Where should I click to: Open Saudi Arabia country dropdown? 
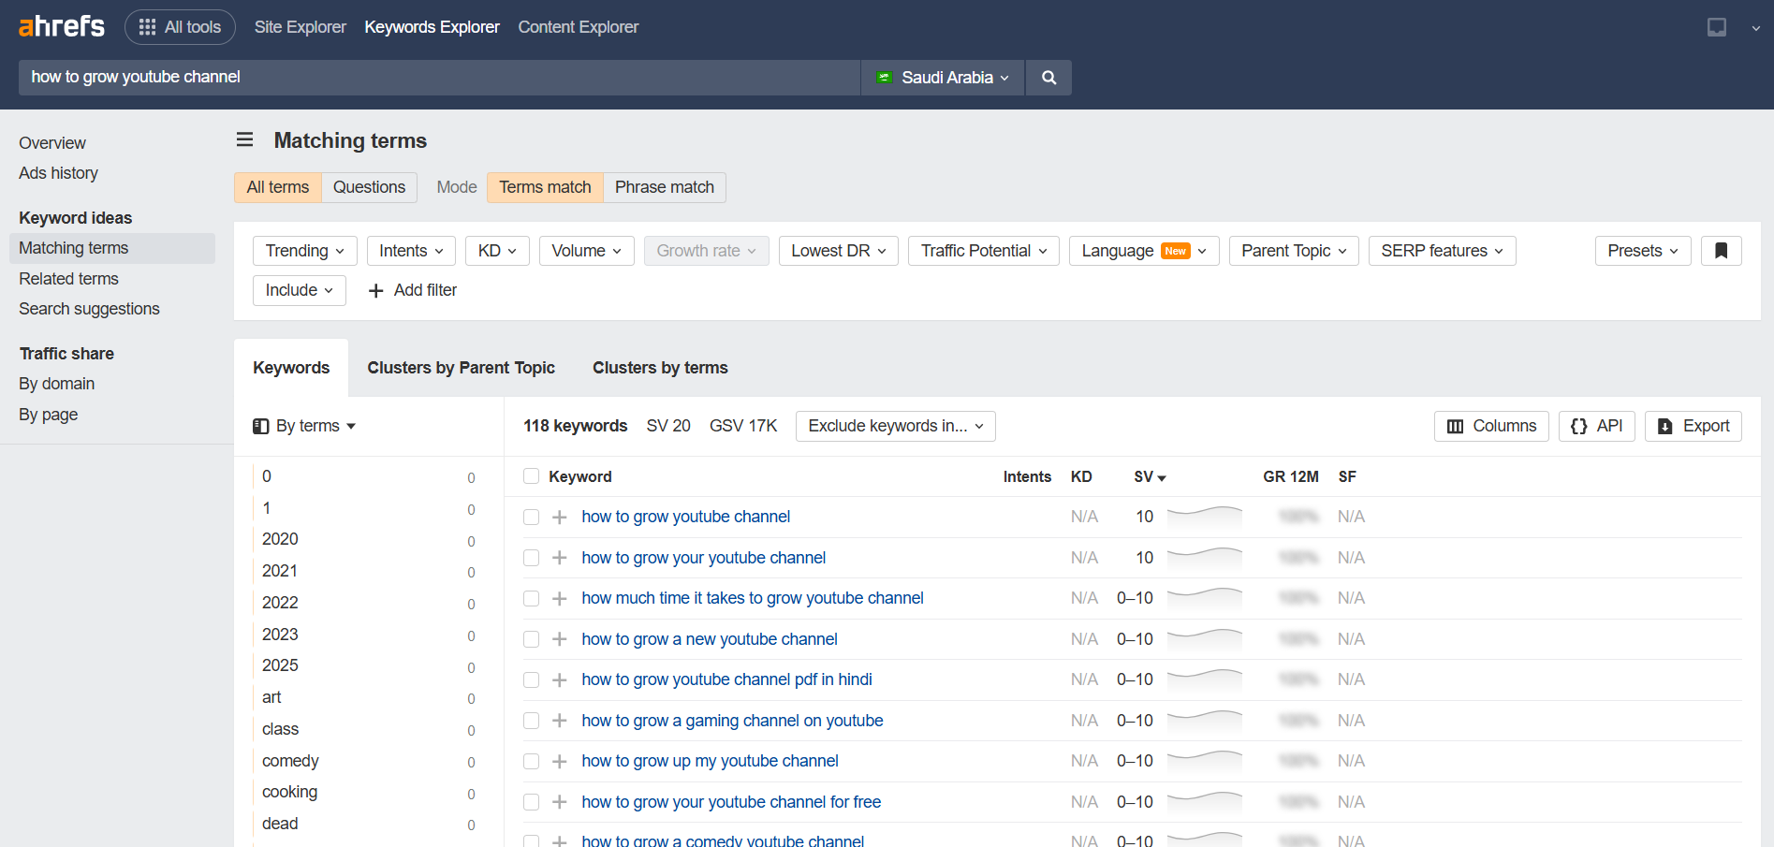943,78
